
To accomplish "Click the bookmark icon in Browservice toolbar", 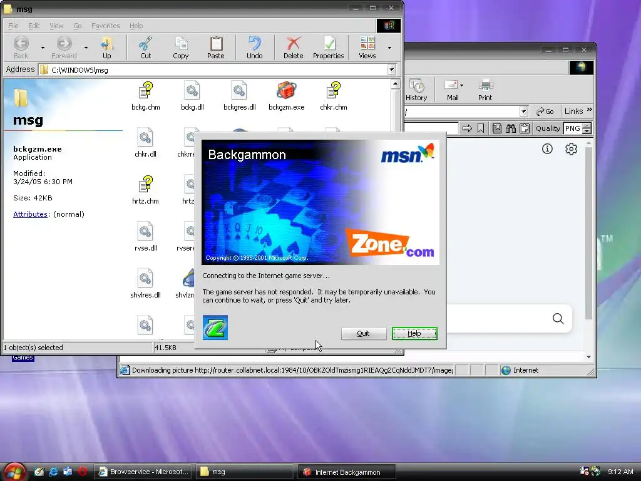I will (481, 128).
